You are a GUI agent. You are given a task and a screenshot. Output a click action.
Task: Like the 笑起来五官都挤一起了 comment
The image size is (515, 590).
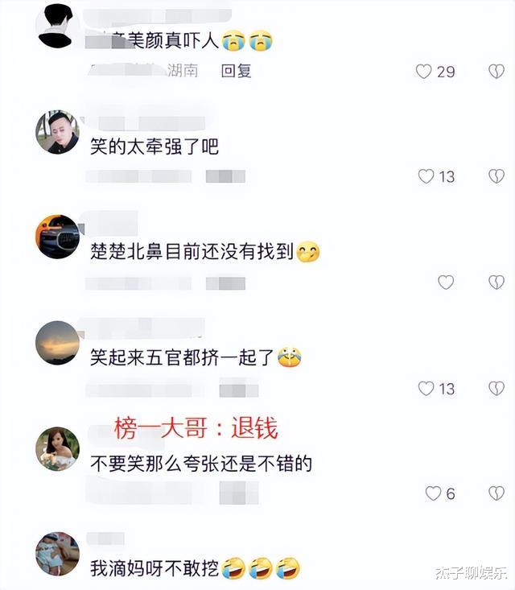(426, 388)
